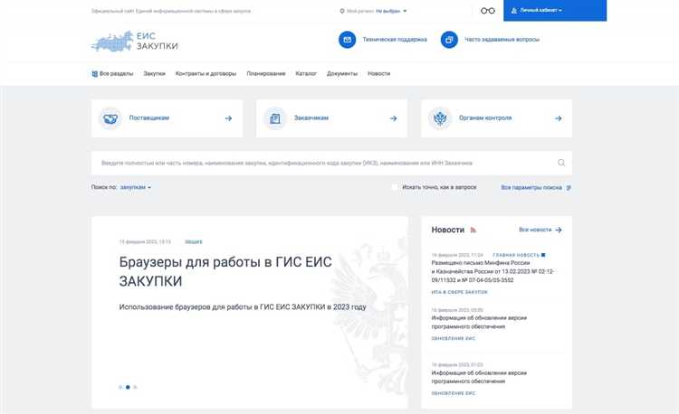Screen dimensions: 679x414
Task: Open the Закупки menu item
Action: click(155, 74)
